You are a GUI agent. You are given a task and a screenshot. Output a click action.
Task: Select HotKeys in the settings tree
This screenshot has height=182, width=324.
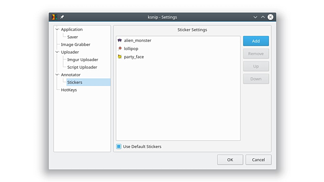69,90
